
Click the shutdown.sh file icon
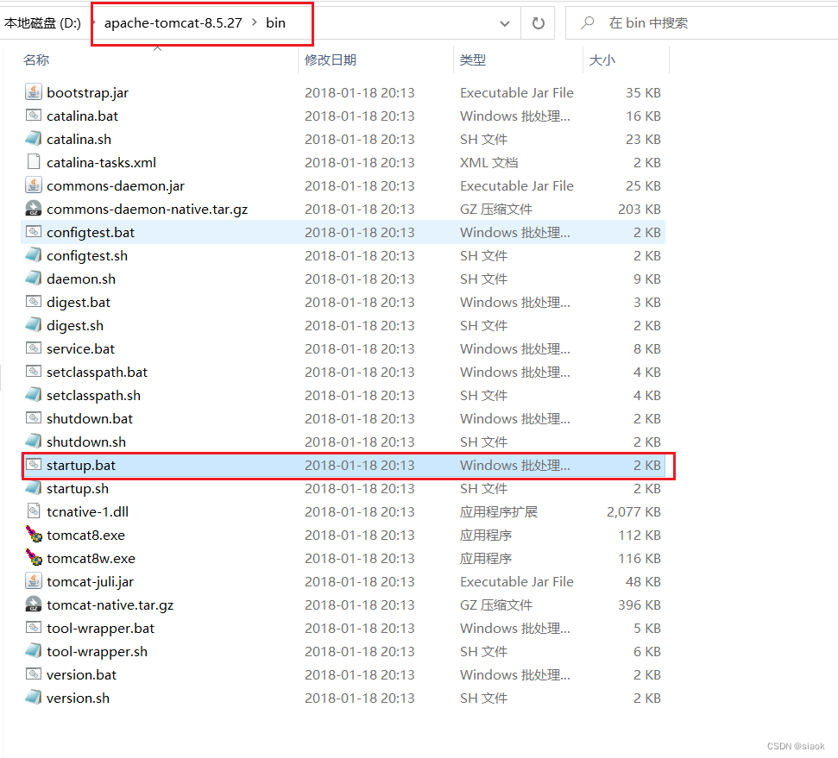[33, 442]
